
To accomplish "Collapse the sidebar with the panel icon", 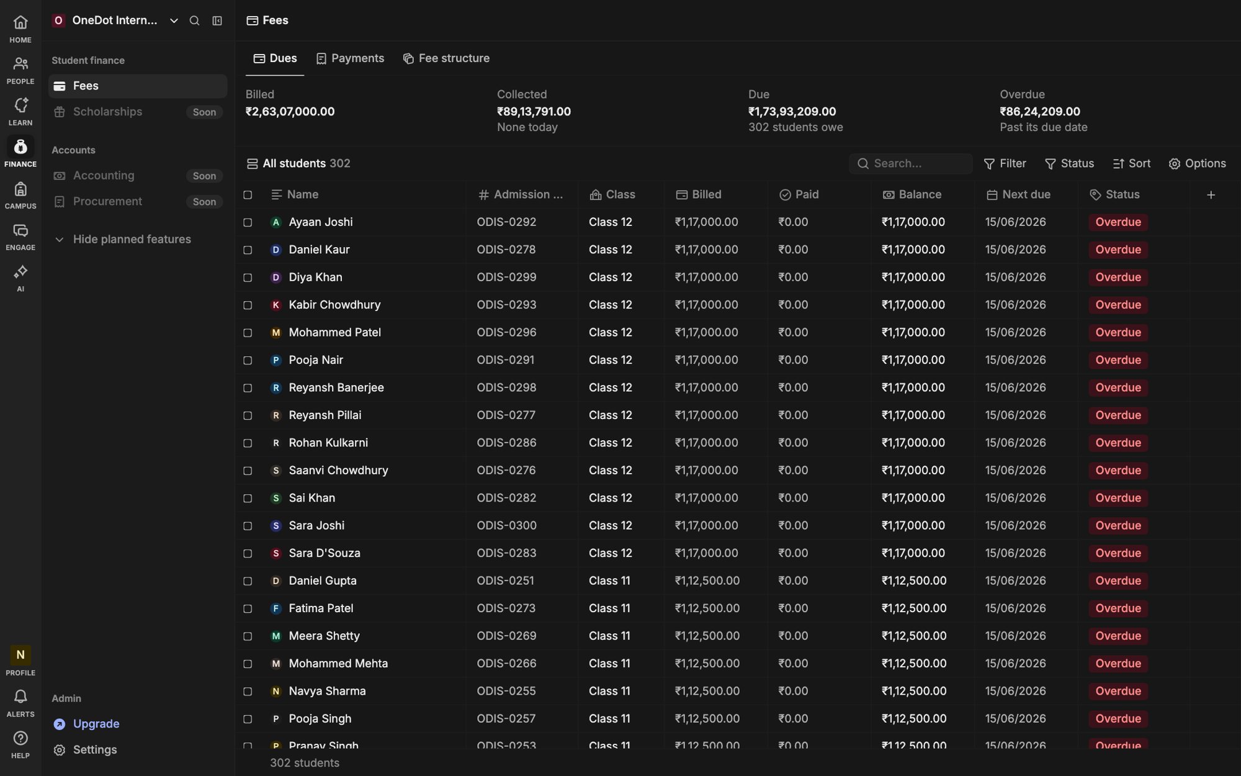I will 217,20.
